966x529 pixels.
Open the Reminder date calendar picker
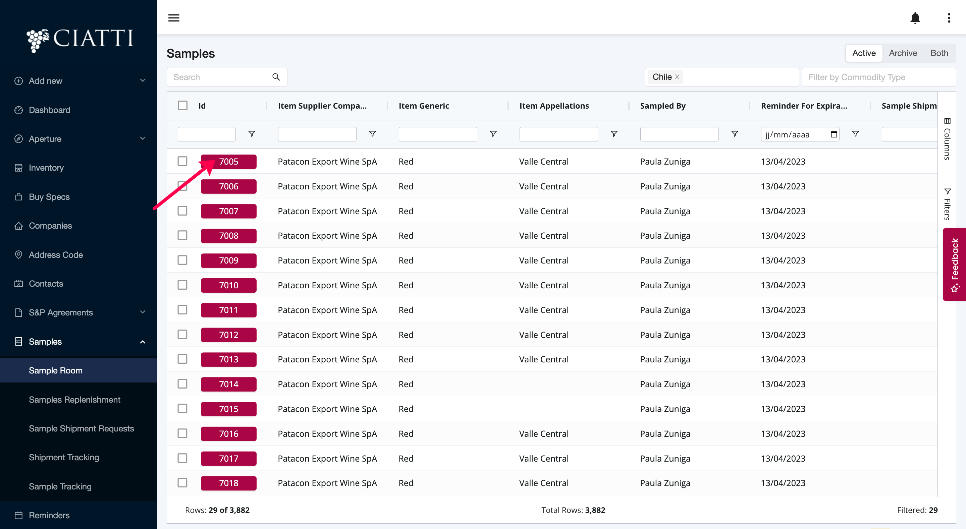point(834,134)
